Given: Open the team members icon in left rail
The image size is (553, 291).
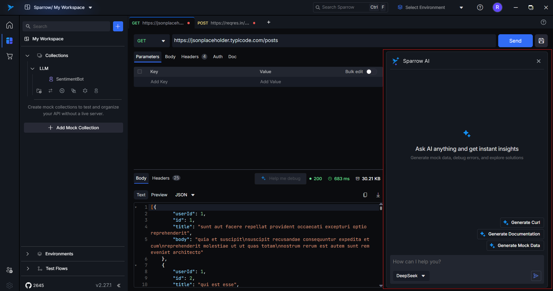Looking at the screenshot, I should (10, 270).
